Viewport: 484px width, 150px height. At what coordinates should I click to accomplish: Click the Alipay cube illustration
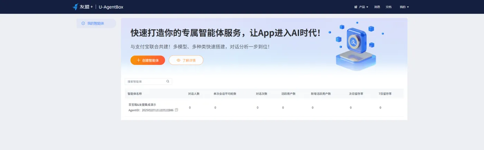tap(355, 46)
